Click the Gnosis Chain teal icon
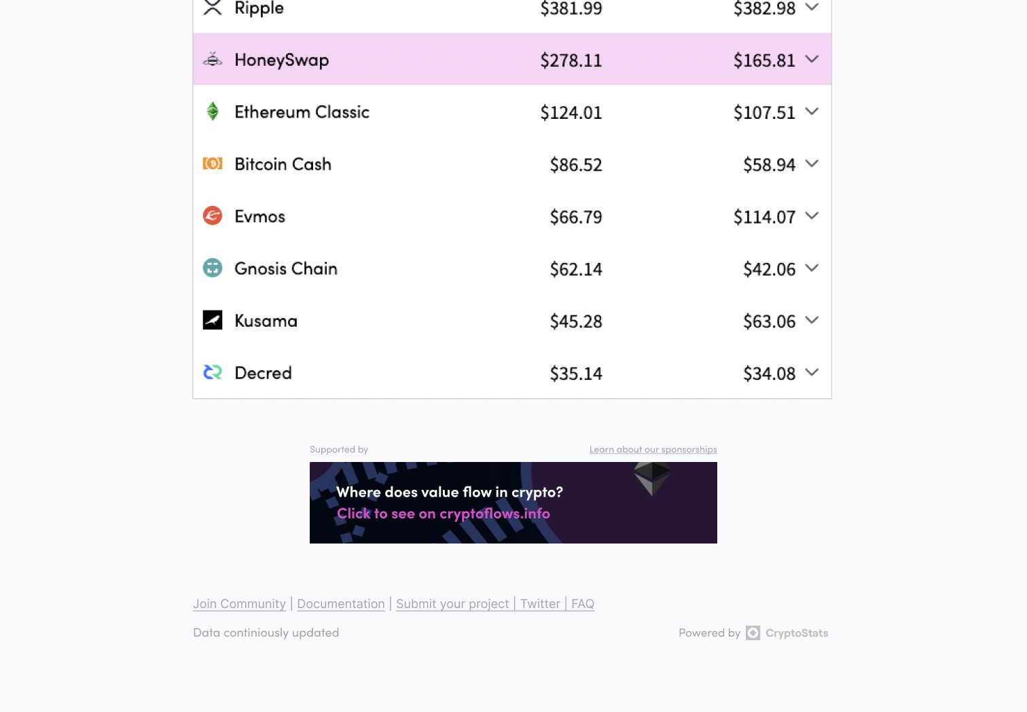The width and height of the screenshot is (1027, 712). pyautogui.click(x=213, y=268)
